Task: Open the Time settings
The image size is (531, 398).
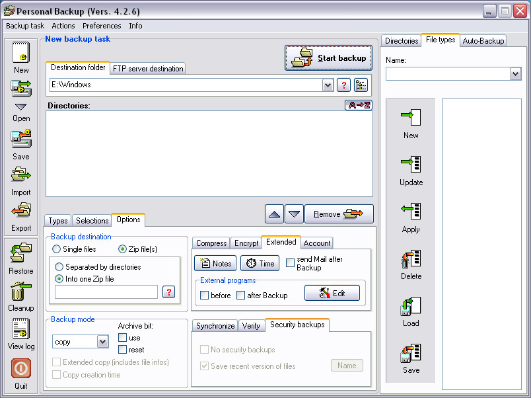Action: [x=260, y=263]
